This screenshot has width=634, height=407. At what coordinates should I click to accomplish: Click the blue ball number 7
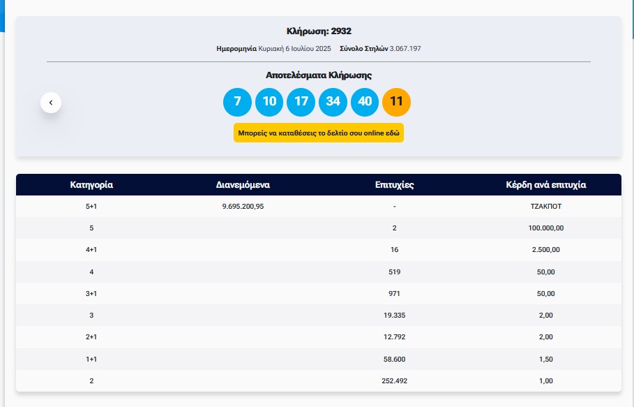[237, 102]
